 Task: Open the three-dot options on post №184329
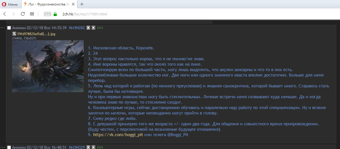coord(3,147)
